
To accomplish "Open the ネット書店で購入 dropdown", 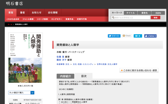I will pyautogui.click(x=21, y=93).
